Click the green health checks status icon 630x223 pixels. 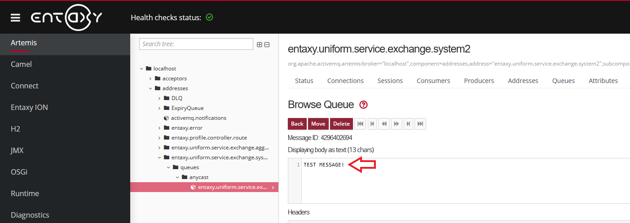point(209,17)
